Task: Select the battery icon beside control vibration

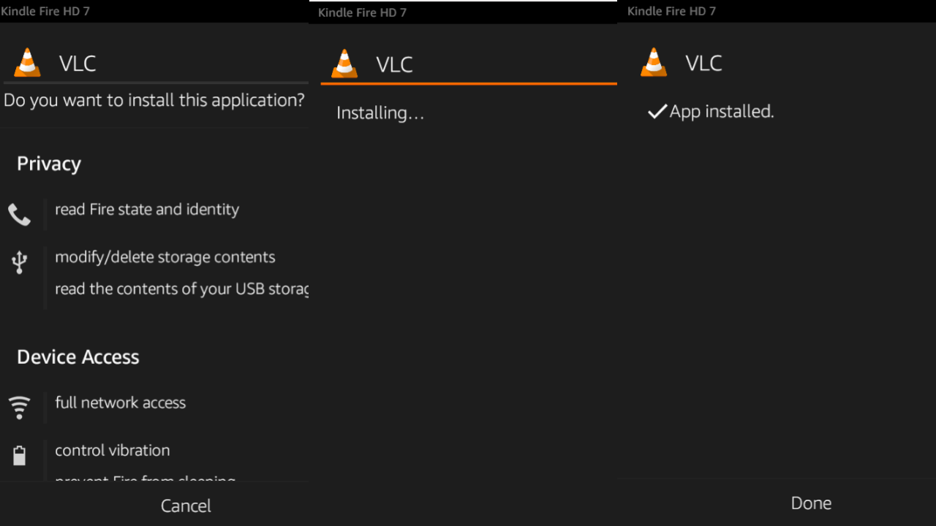Action: (20, 456)
